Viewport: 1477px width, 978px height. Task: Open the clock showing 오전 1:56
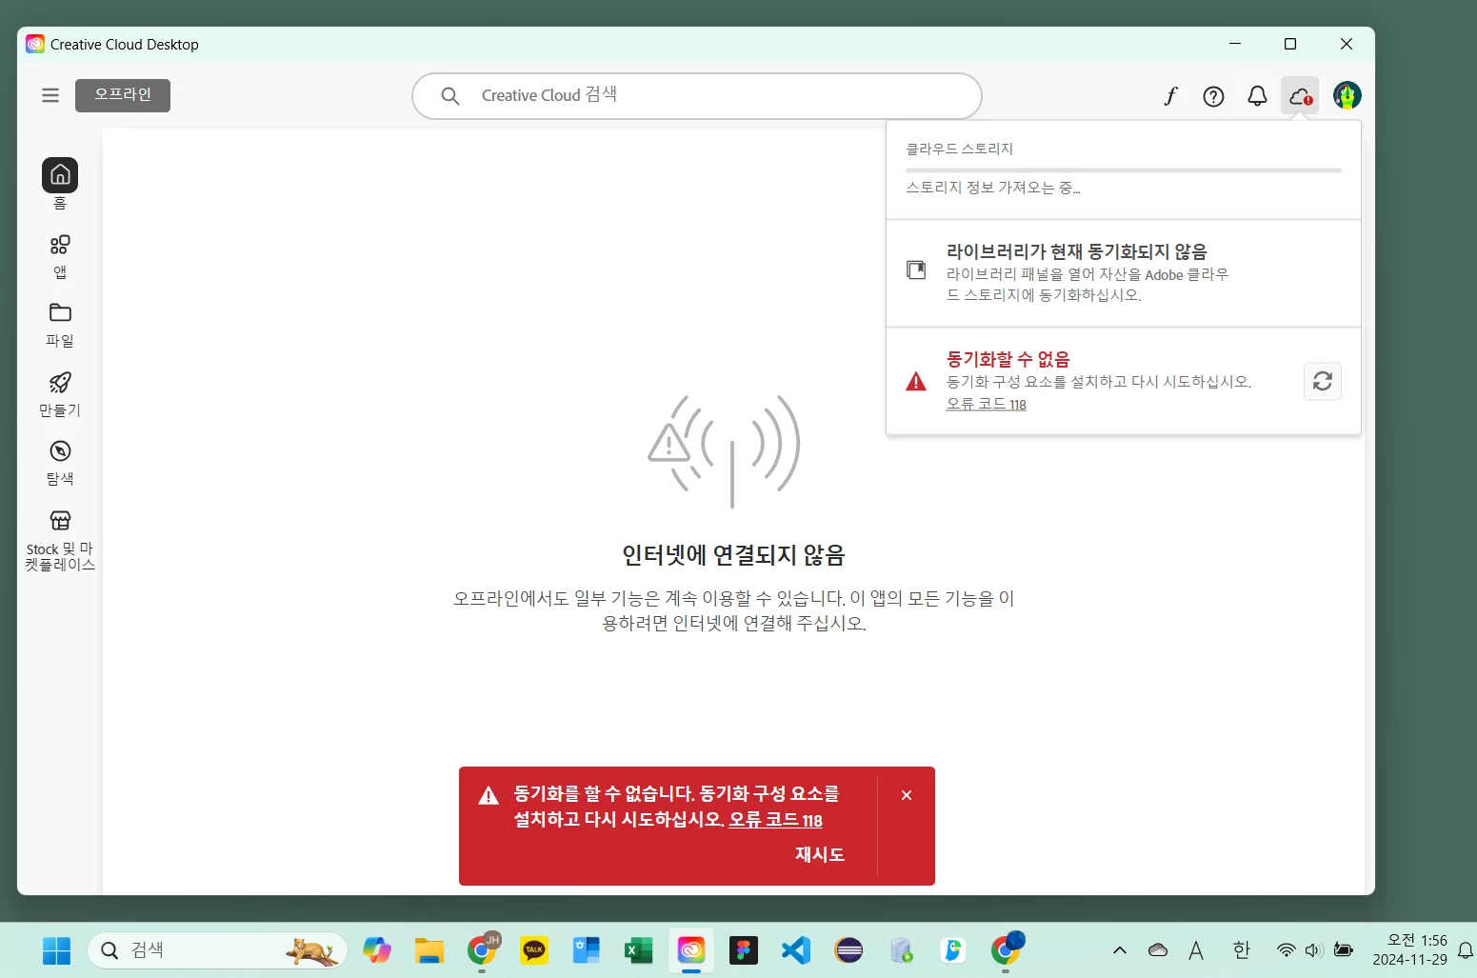pyautogui.click(x=1409, y=950)
